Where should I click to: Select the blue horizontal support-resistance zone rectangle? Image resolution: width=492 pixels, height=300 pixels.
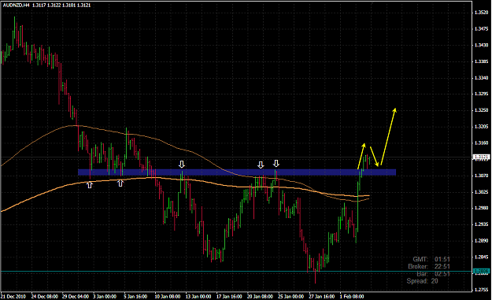[x=237, y=172]
